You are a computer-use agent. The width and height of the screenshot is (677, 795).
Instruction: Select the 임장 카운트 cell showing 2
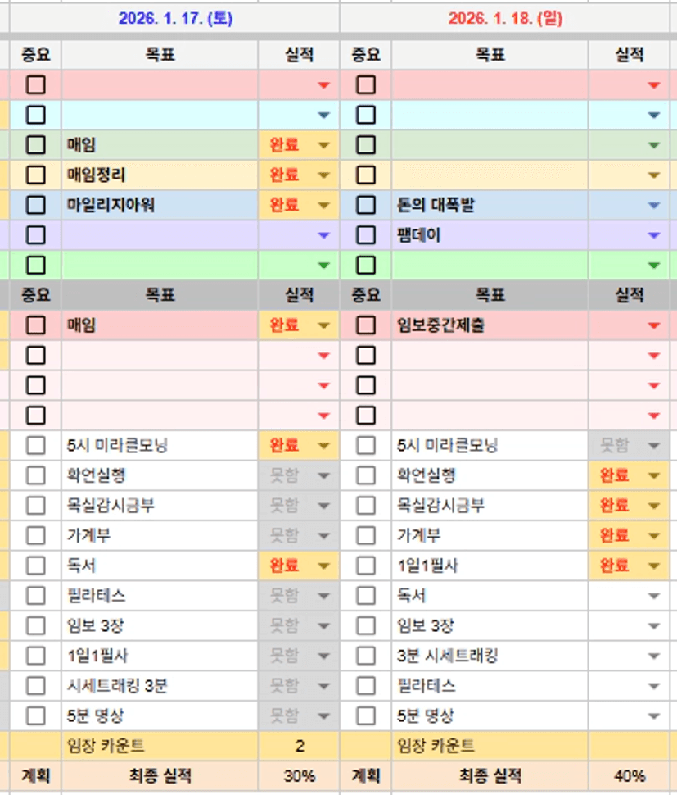coord(299,746)
